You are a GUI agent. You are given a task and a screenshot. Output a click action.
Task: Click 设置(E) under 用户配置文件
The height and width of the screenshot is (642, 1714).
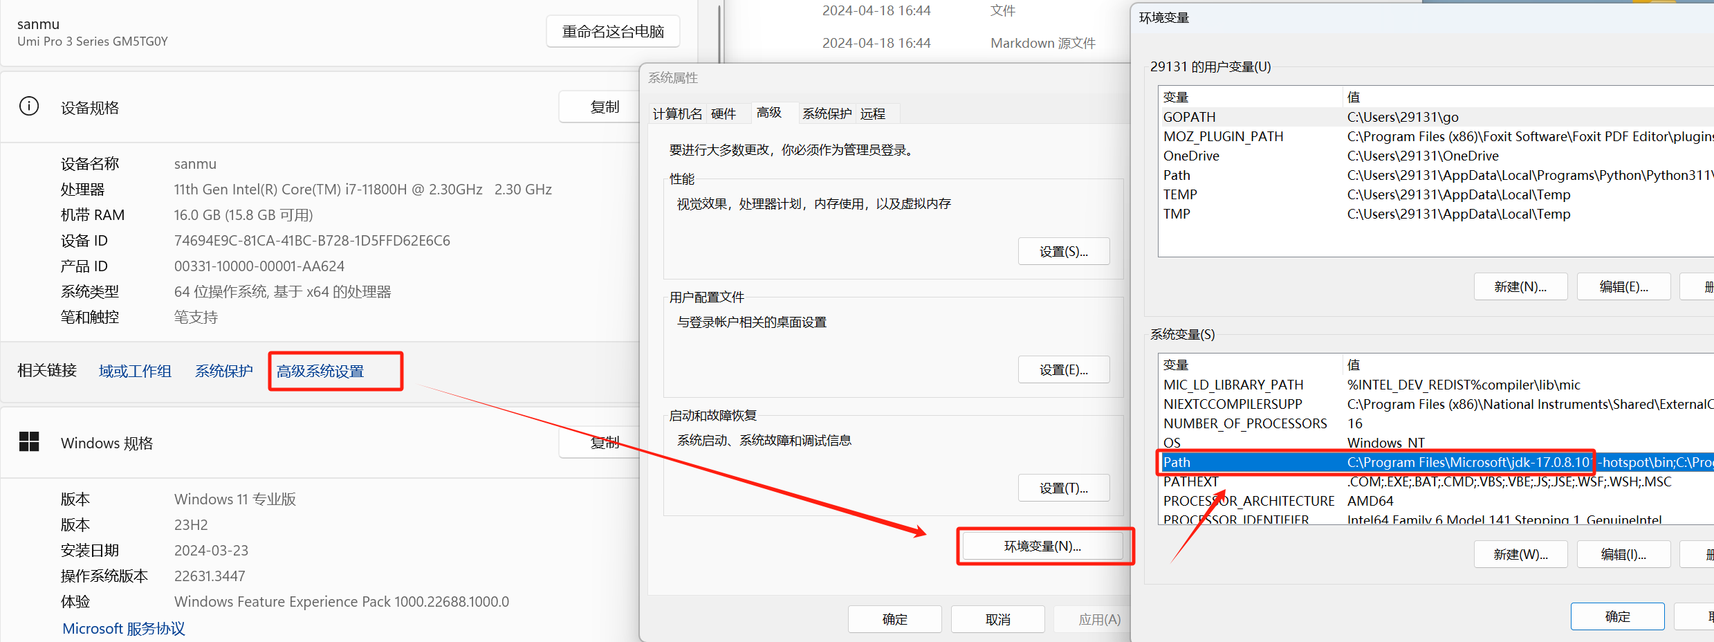[x=1063, y=369]
